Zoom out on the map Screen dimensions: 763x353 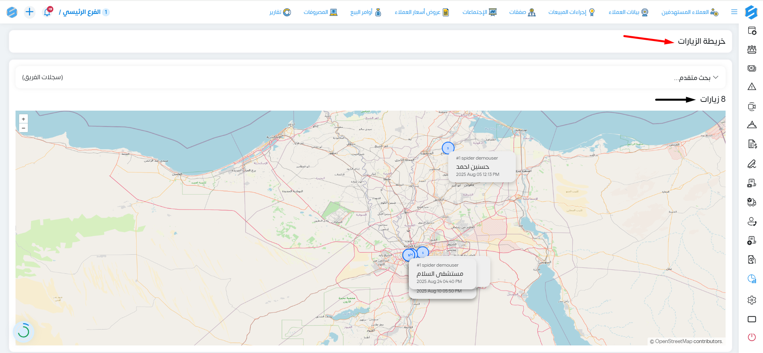pyautogui.click(x=23, y=128)
